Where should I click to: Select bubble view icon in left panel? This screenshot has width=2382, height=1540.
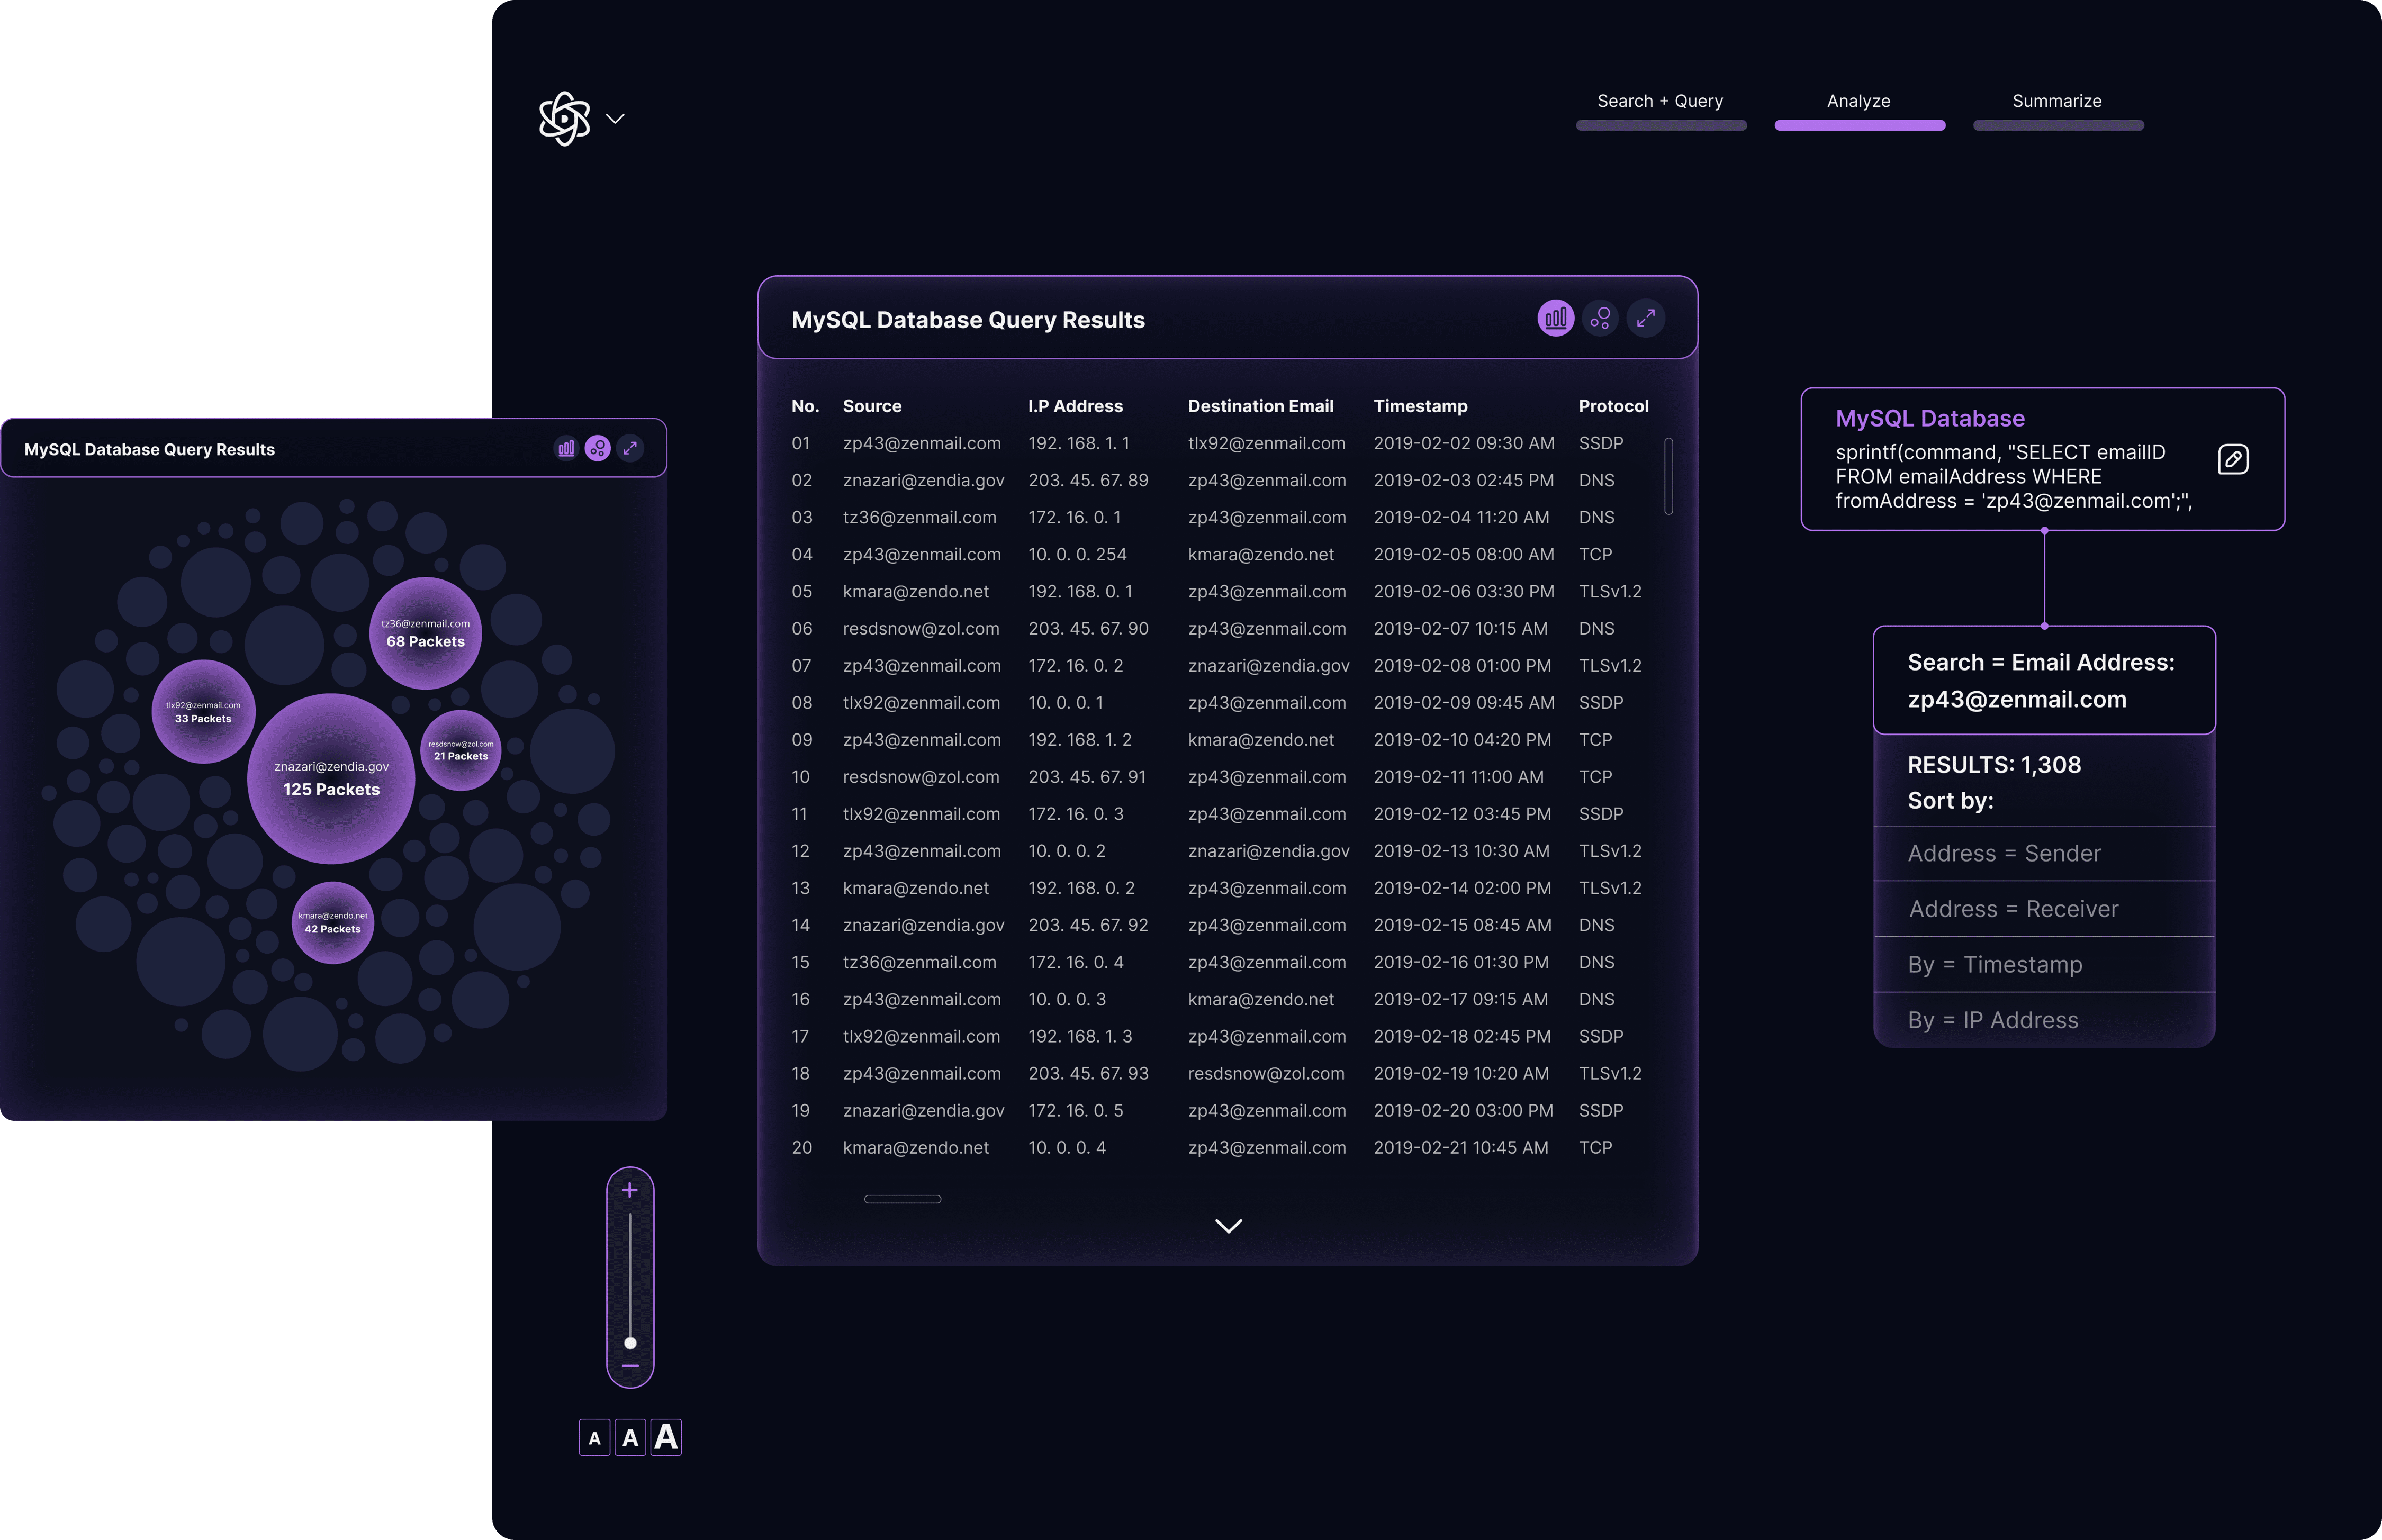598,448
